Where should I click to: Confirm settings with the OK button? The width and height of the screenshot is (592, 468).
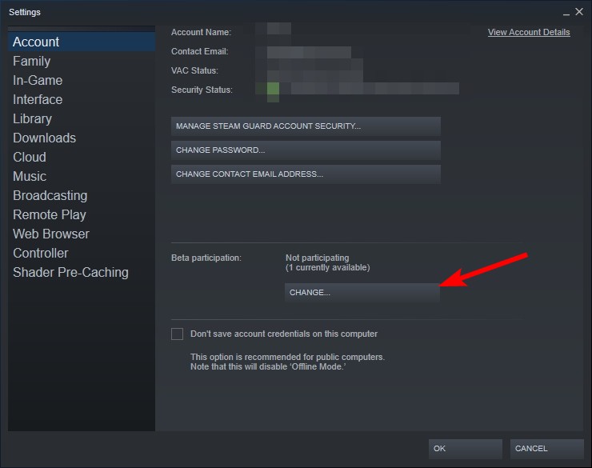click(x=465, y=449)
